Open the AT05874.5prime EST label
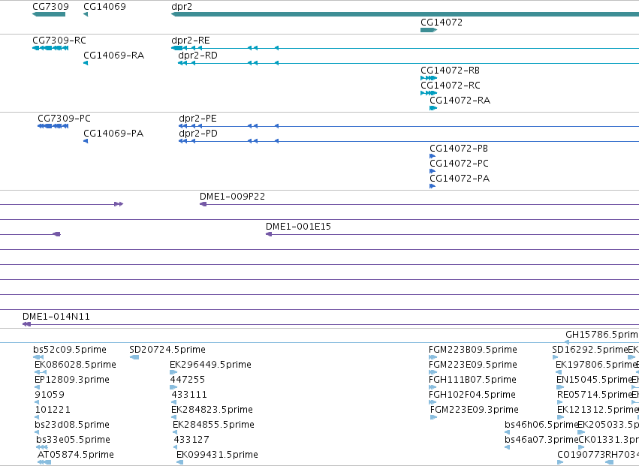639x466 pixels. [76, 455]
